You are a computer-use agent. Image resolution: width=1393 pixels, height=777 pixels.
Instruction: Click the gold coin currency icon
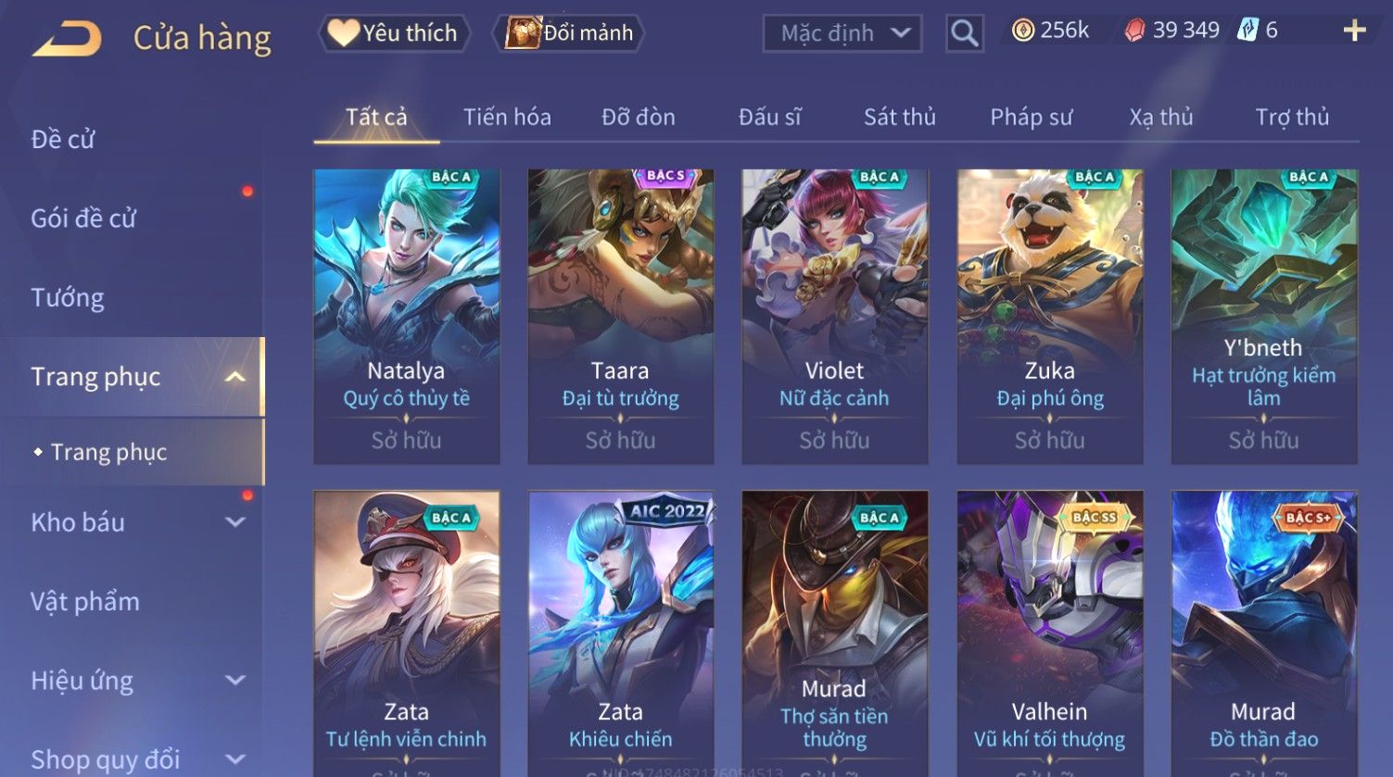1022,31
